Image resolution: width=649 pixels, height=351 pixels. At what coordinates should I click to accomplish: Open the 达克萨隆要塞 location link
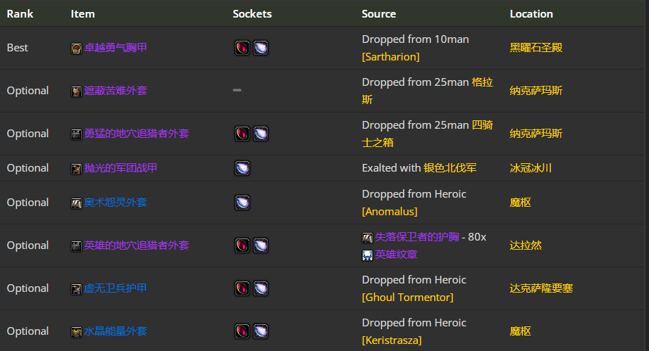coord(541,288)
